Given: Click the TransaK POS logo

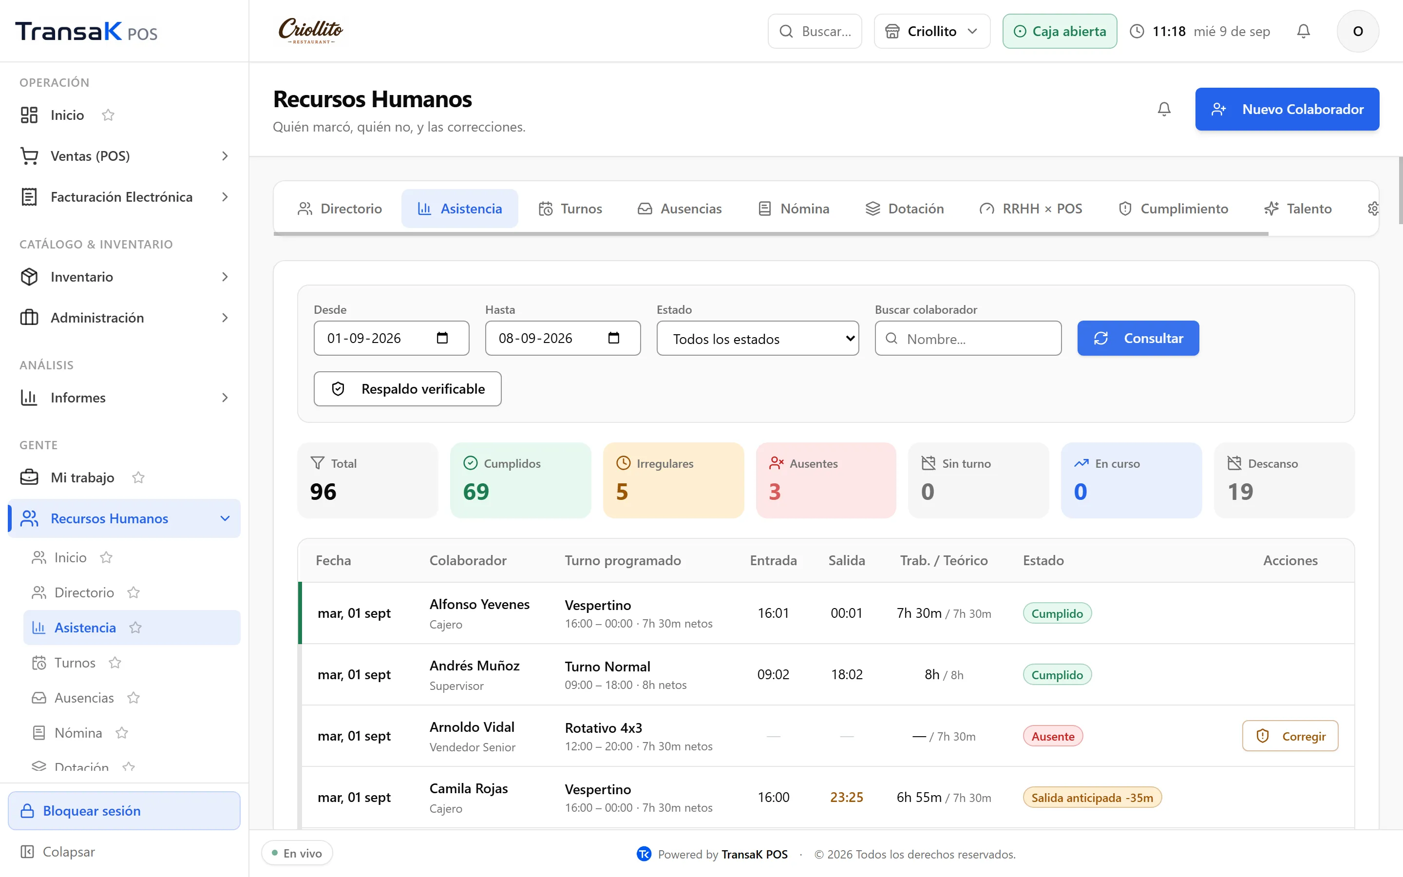Looking at the screenshot, I should click(86, 31).
